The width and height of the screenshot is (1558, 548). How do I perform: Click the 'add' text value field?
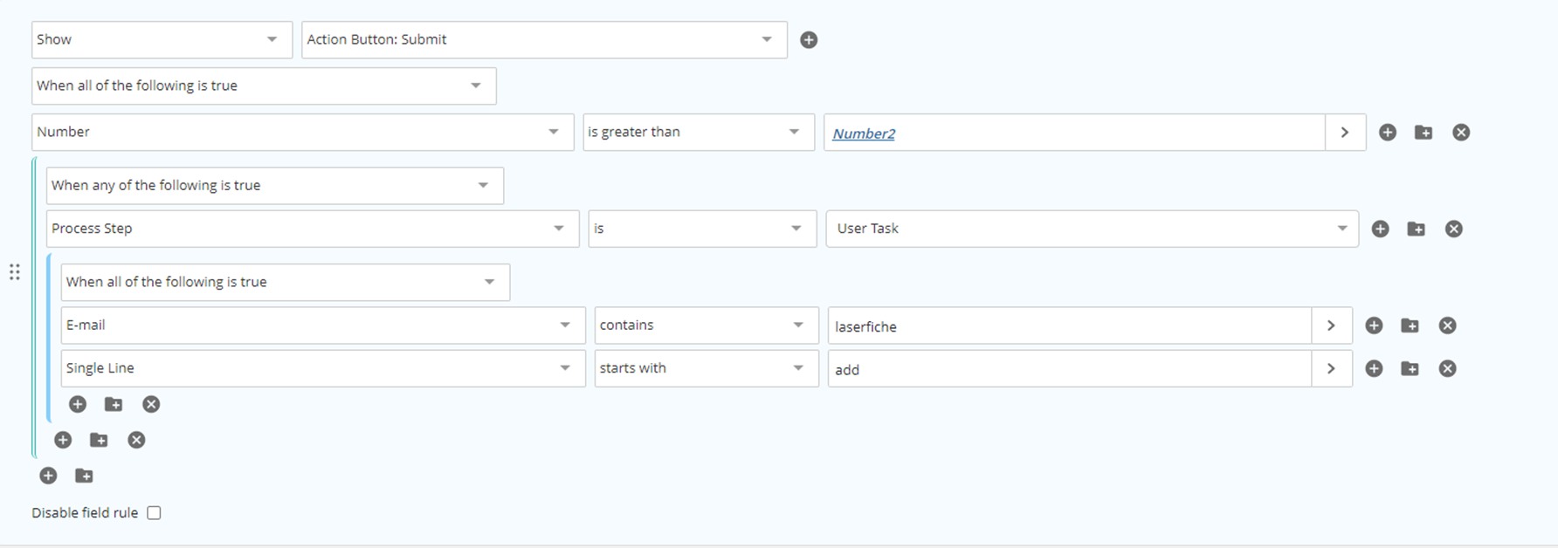click(x=1070, y=369)
